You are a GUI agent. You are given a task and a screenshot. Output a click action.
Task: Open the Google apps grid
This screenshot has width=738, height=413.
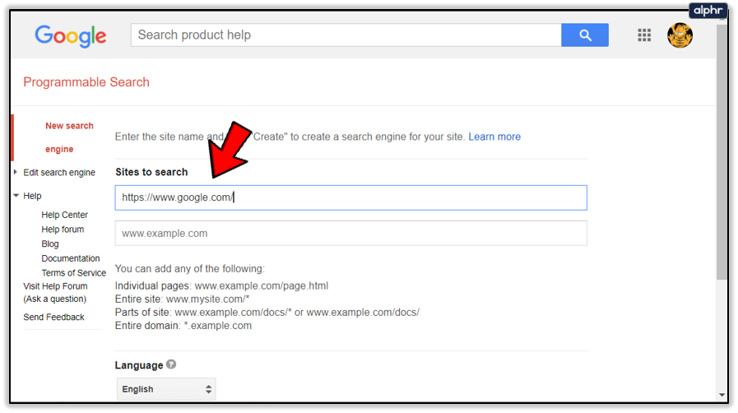point(644,35)
